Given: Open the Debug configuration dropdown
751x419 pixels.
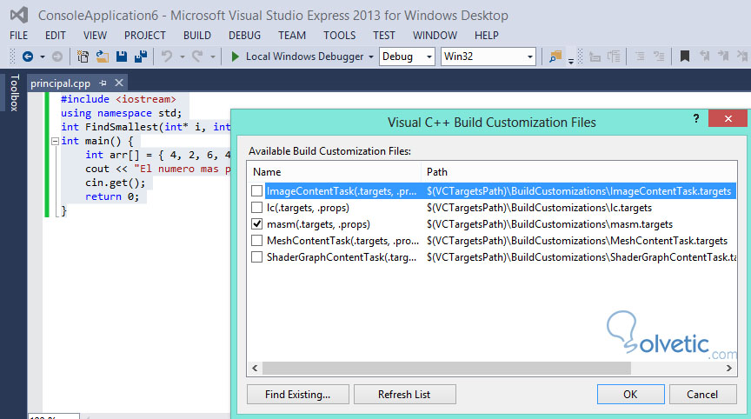Looking at the screenshot, I should 407,57.
